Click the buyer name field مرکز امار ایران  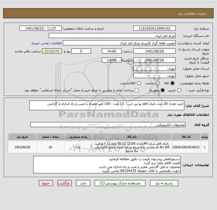(x=112, y=36)
